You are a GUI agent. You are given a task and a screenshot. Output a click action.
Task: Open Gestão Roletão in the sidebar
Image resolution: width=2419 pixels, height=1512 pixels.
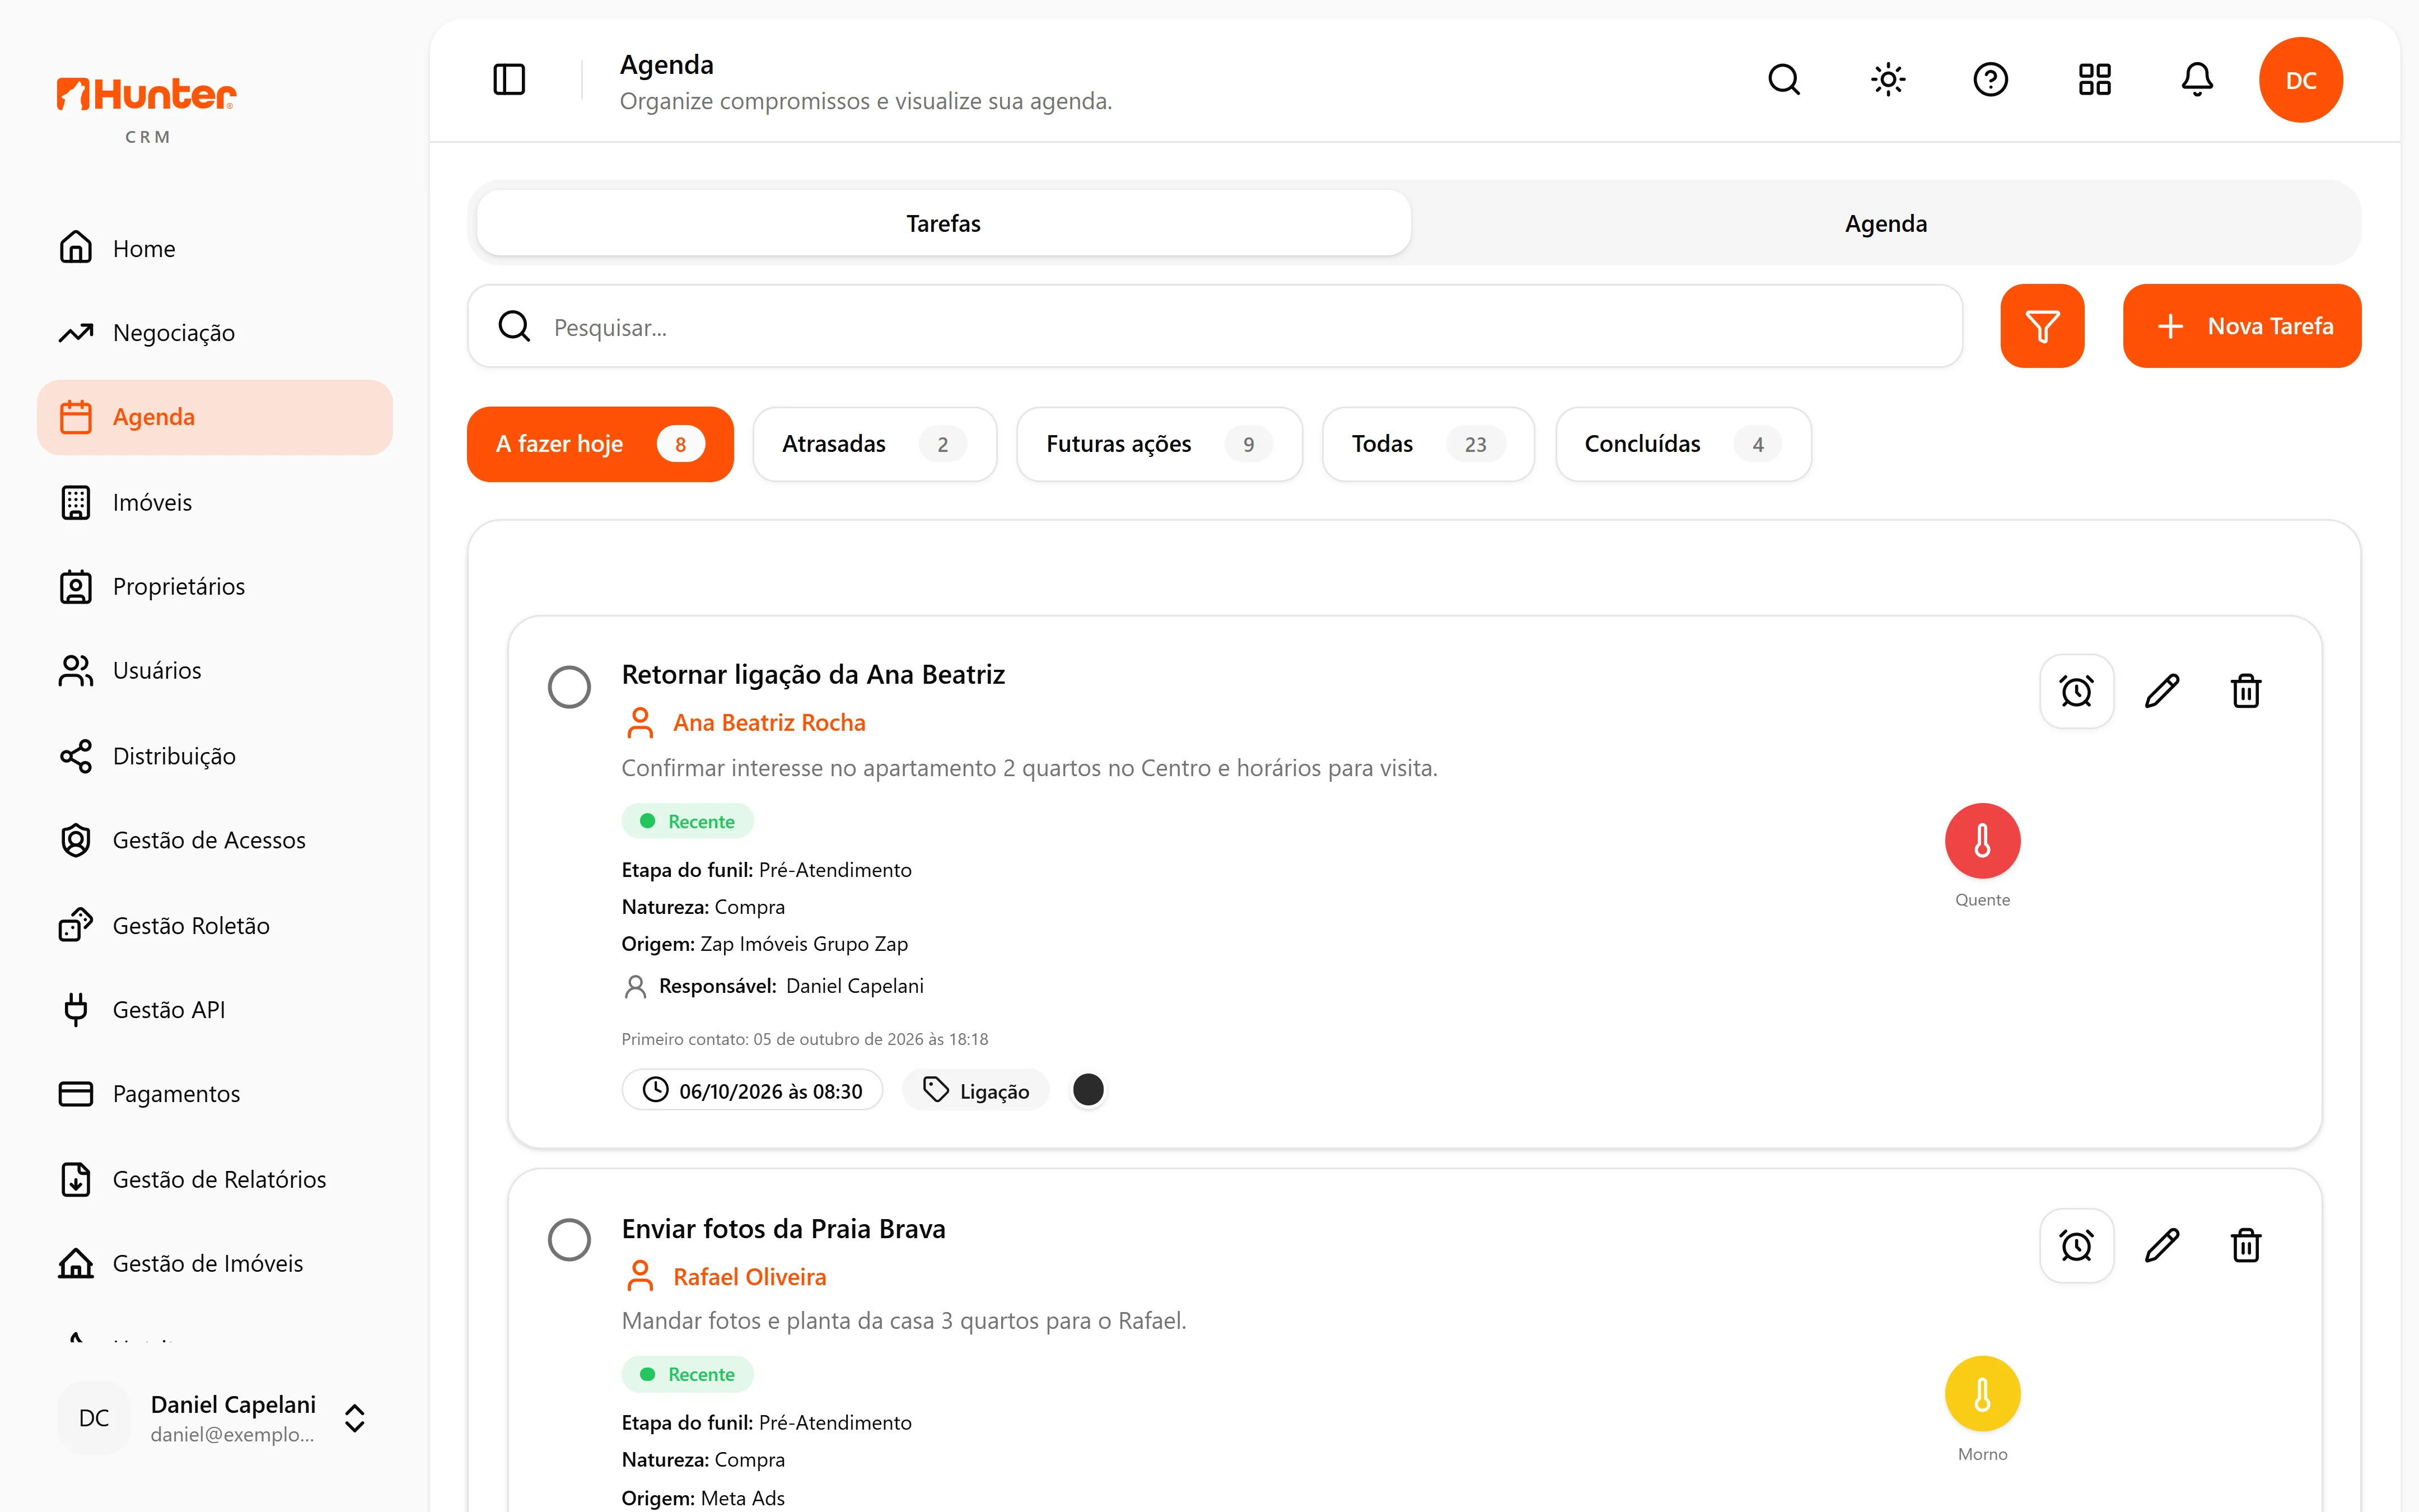pyautogui.click(x=215, y=925)
